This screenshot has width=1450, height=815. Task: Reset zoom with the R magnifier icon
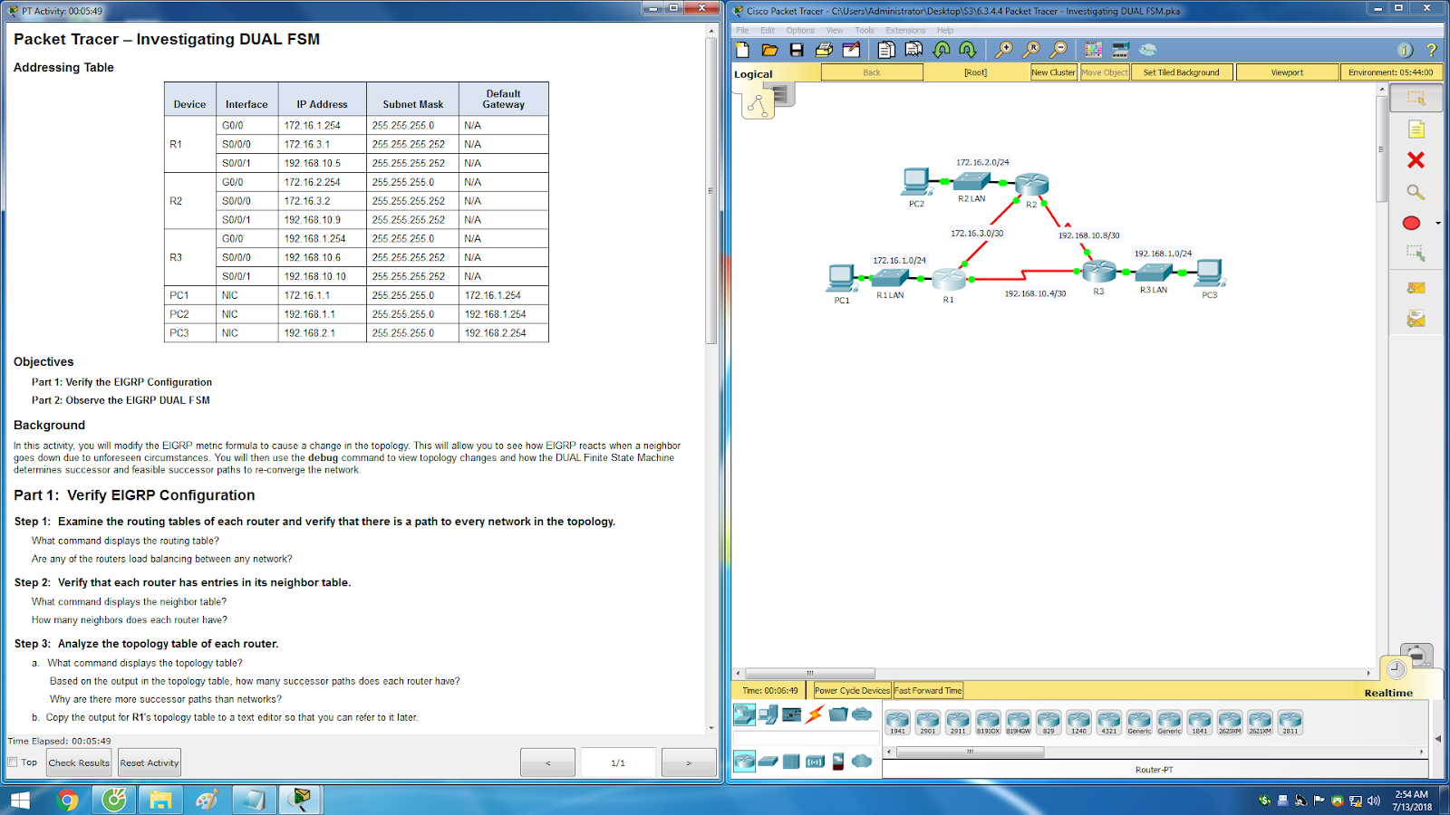click(1031, 50)
